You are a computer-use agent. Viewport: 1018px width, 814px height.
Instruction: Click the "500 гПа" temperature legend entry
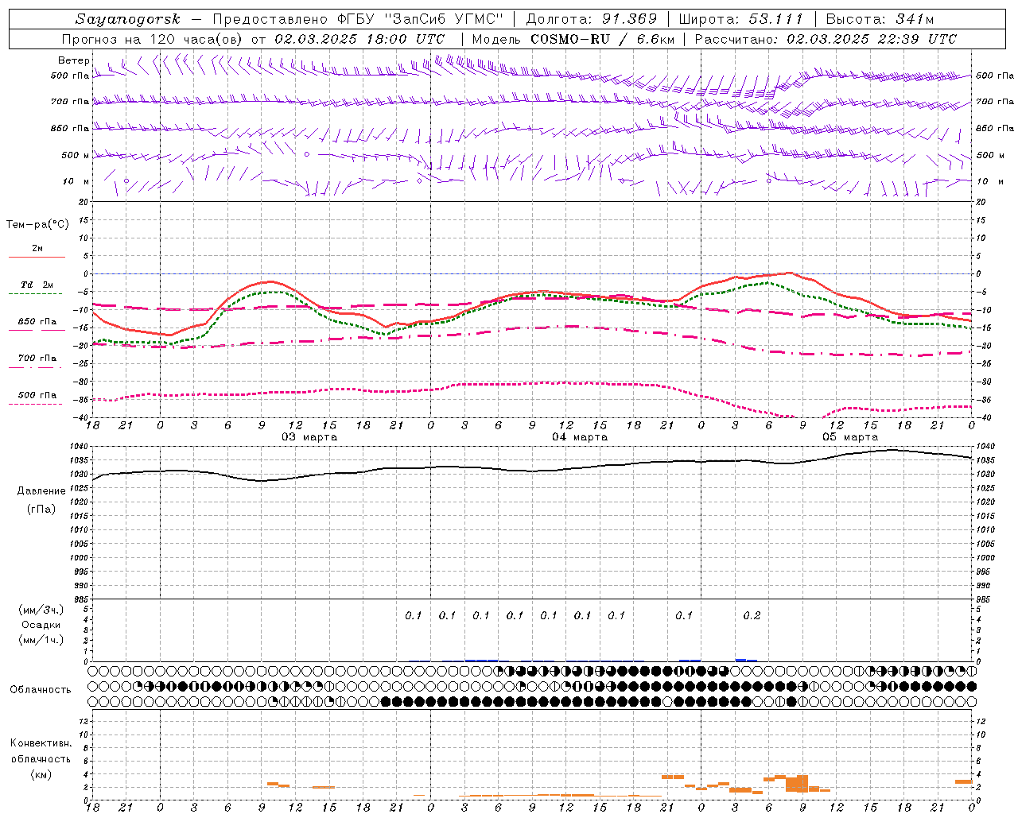coord(37,395)
